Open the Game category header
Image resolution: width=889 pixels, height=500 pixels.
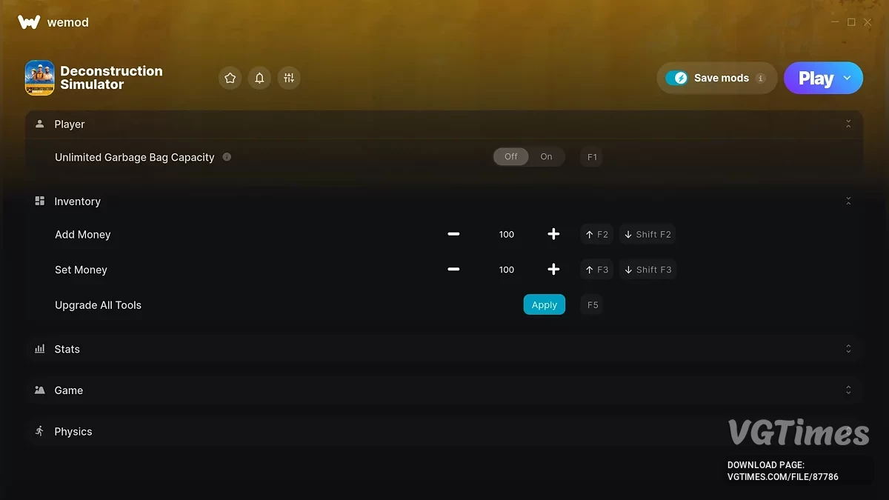(x=444, y=390)
